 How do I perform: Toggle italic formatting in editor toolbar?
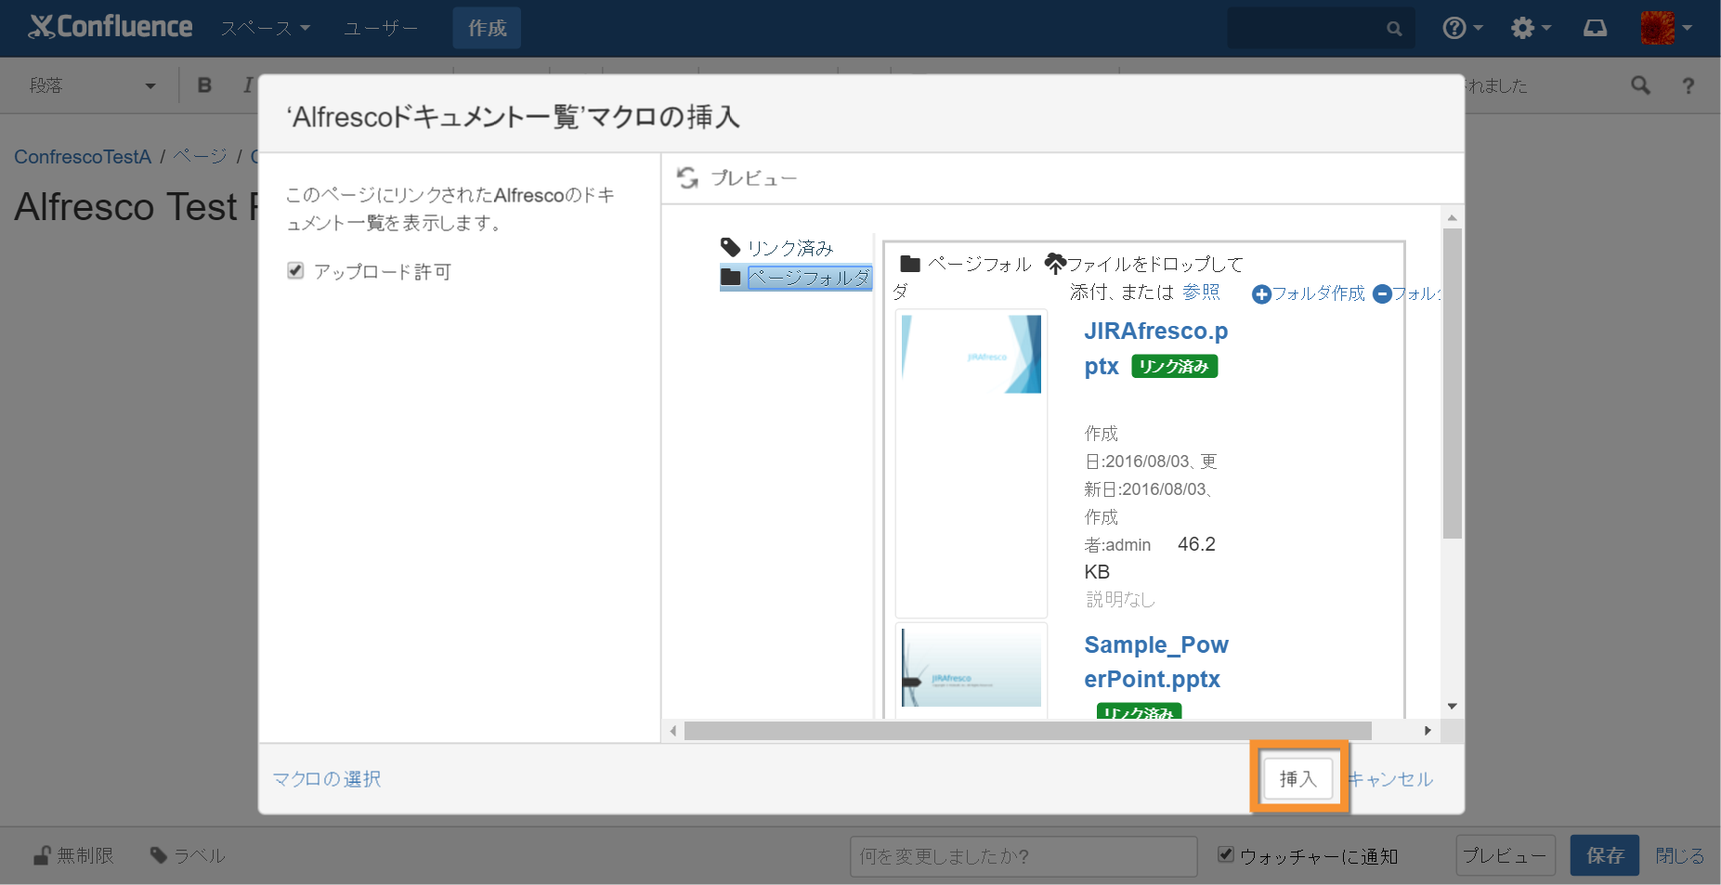pyautogui.click(x=247, y=85)
